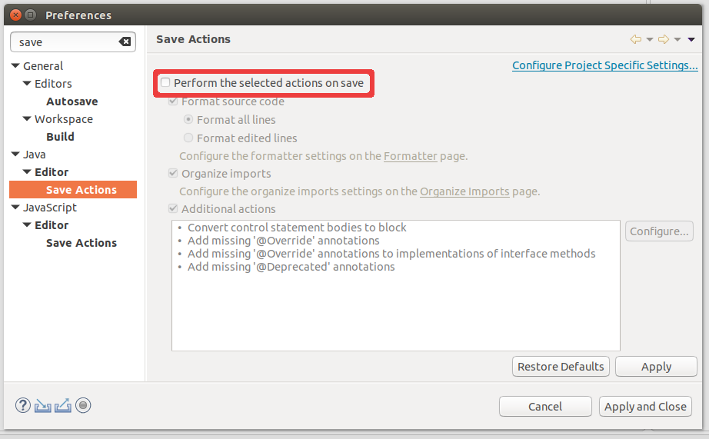Viewport: 709px width, 439px height.
Task: Toggle the Organize imports checkbox
Action: click(x=173, y=174)
